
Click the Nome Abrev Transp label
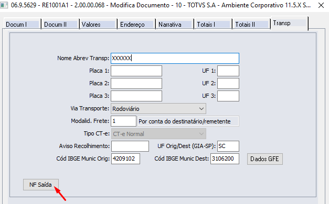pos(83,58)
